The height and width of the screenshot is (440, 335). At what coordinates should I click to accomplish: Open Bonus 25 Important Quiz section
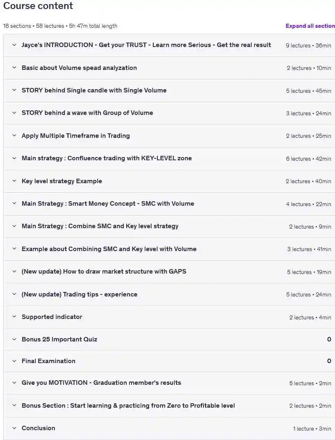click(x=59, y=339)
